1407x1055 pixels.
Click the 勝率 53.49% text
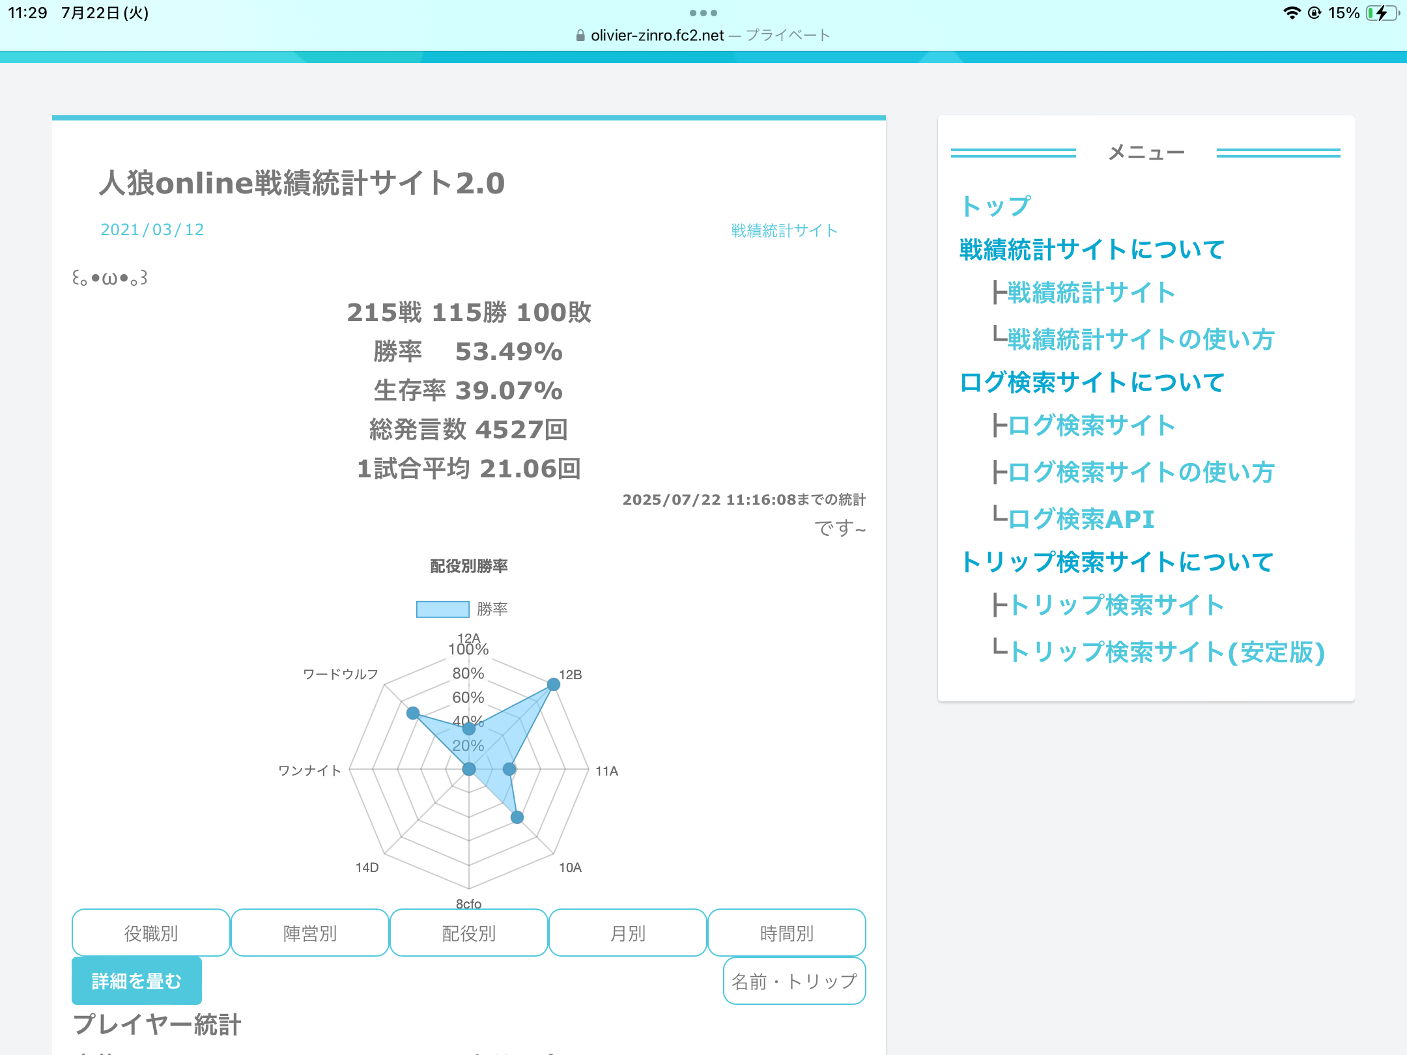[468, 352]
